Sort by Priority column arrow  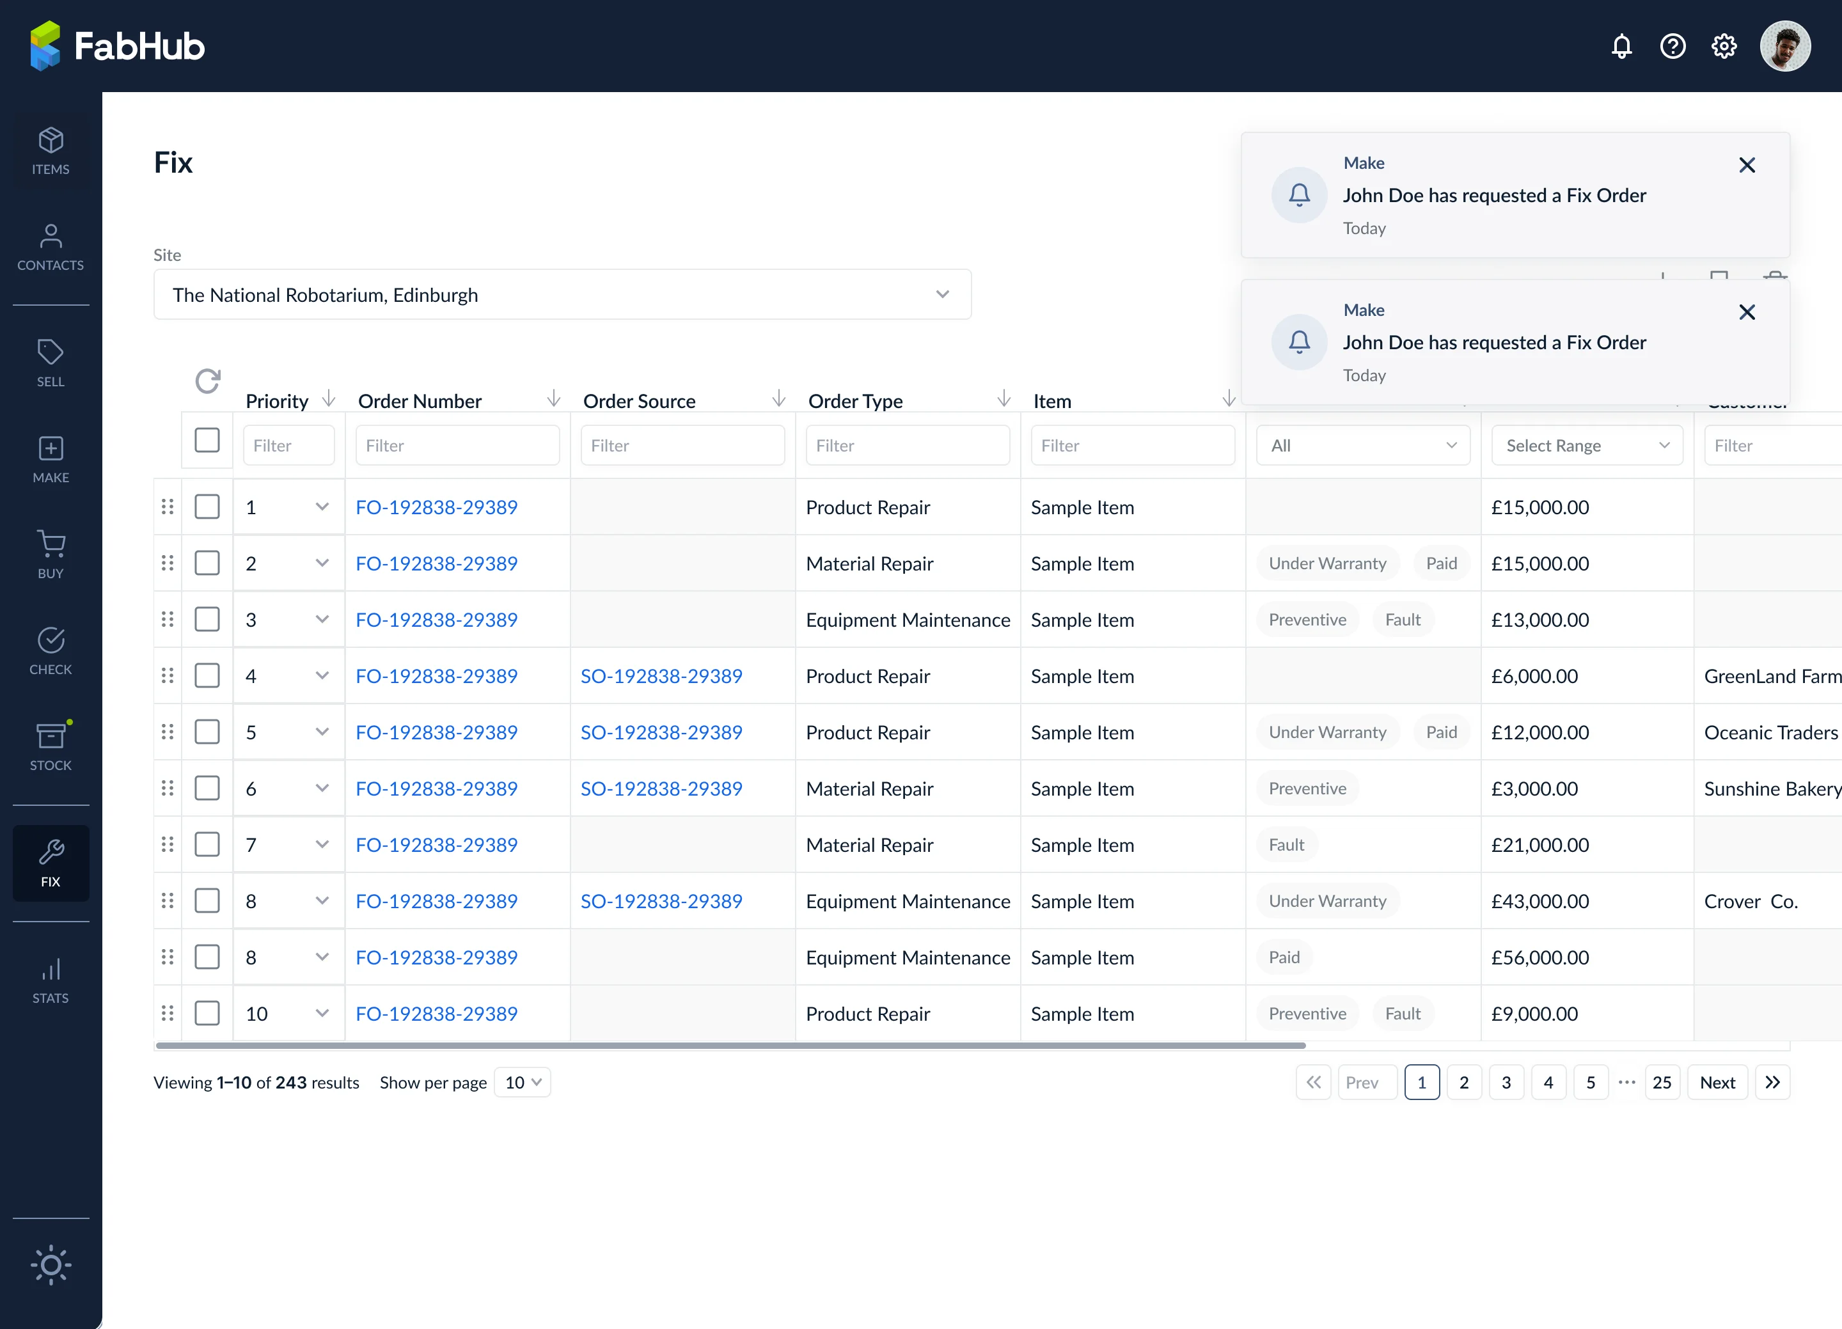329,398
